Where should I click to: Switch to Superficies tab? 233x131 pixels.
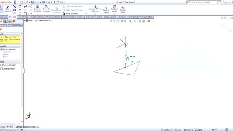(x=23, y=17)
